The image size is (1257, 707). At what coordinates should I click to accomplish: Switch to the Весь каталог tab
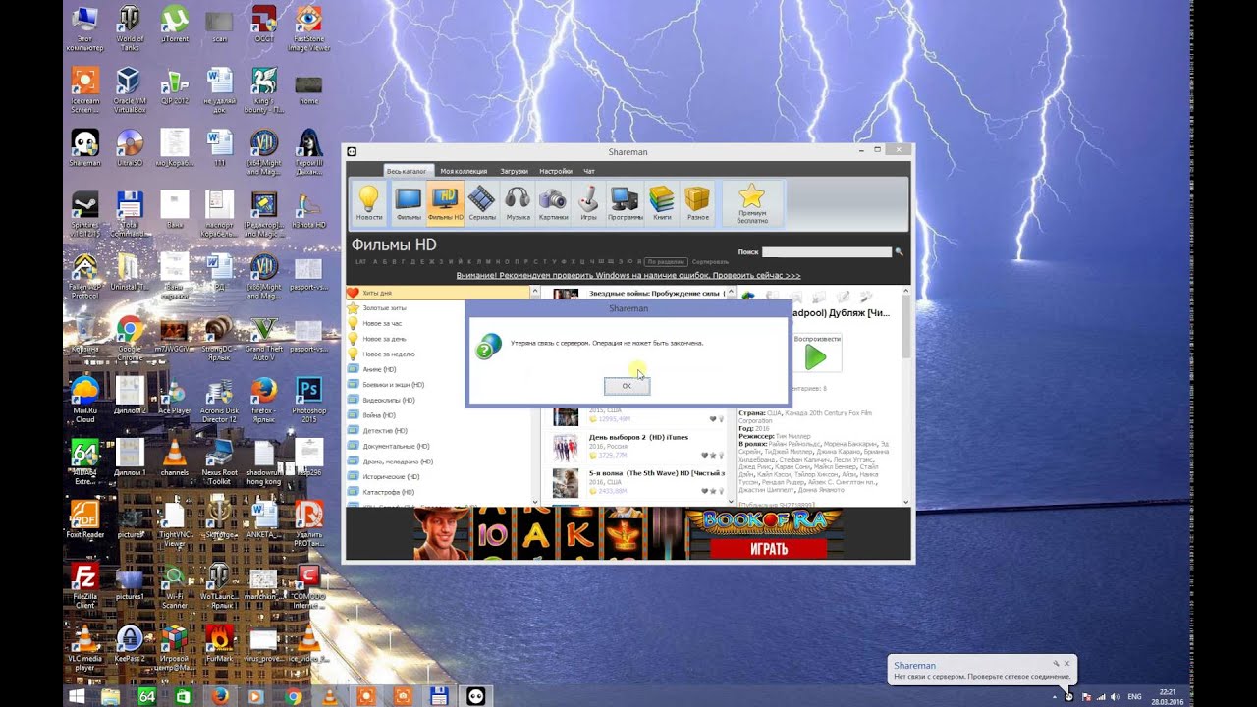(407, 171)
